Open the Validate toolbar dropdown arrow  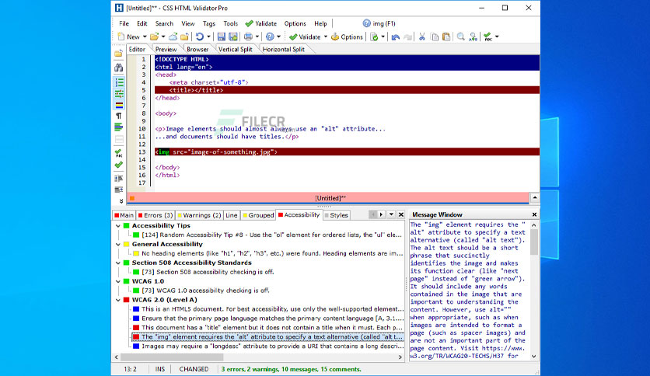326,37
